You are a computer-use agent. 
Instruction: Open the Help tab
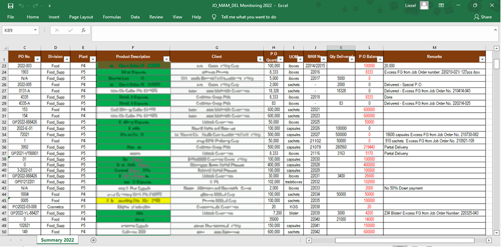(x=196, y=17)
